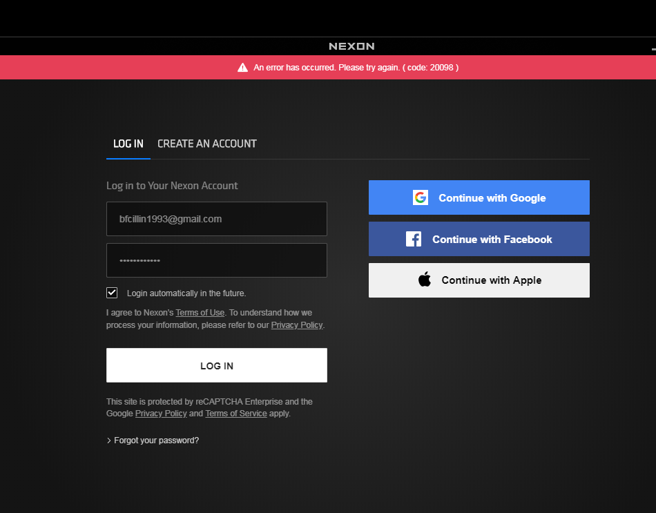Image resolution: width=656 pixels, height=513 pixels.
Task: Click the error message text with code 20098
Action: pyautogui.click(x=356, y=68)
